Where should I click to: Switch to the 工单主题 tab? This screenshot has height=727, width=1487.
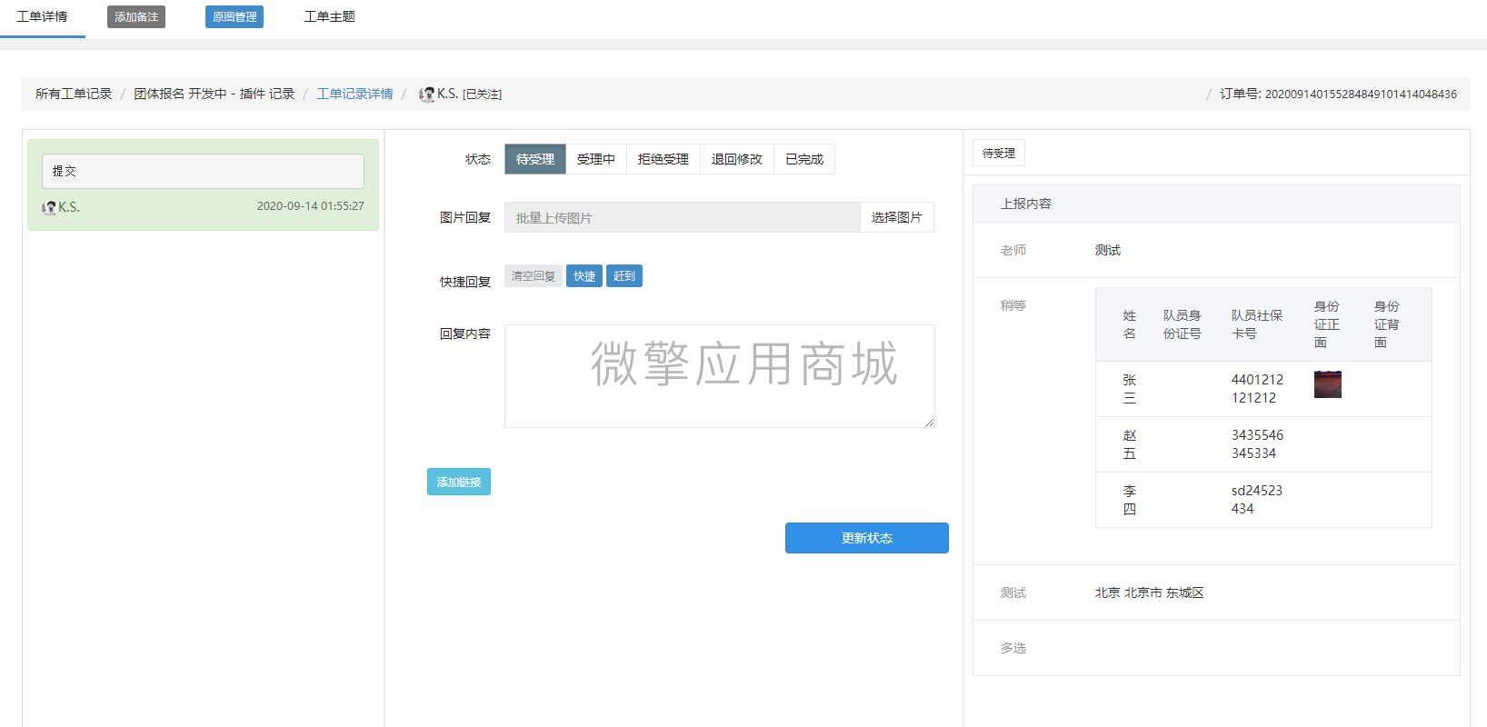pyautogui.click(x=330, y=17)
